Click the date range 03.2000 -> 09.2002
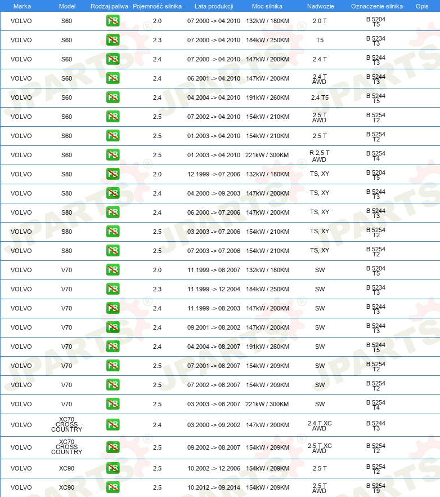The image size is (440, 497). click(214, 425)
